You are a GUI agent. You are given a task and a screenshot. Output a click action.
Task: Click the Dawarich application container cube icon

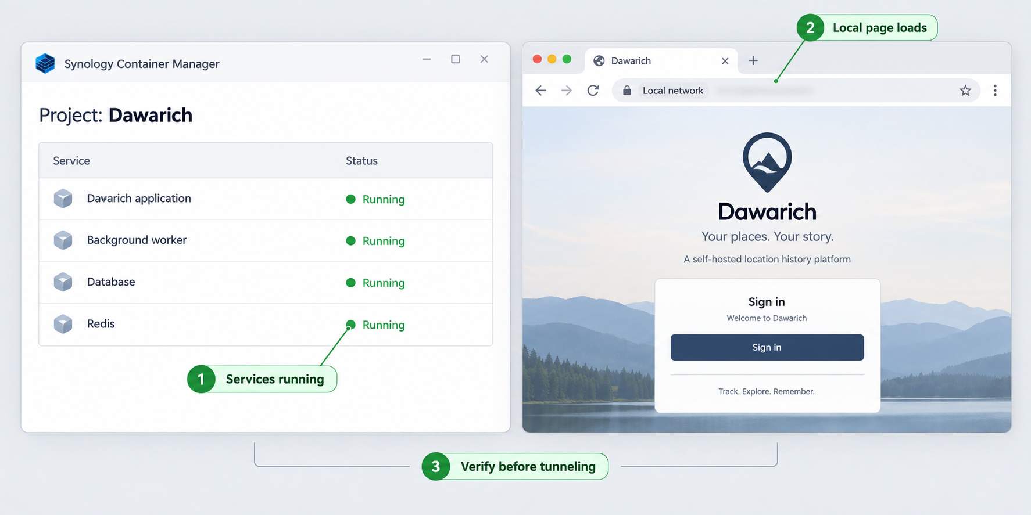pyautogui.click(x=63, y=199)
